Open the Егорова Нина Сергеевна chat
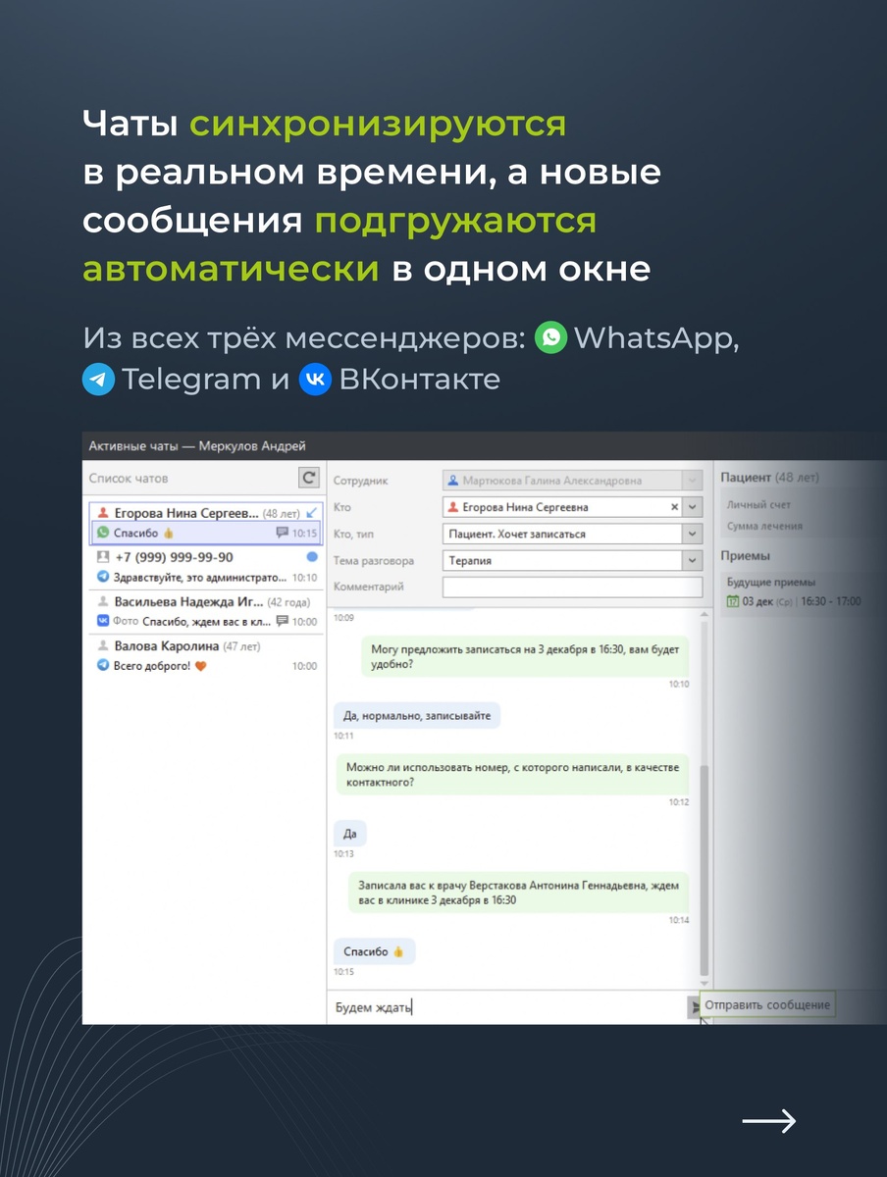 pos(206,523)
